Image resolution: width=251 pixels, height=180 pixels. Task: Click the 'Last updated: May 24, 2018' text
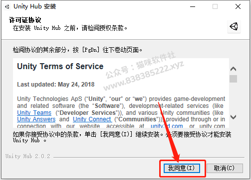[56, 85]
